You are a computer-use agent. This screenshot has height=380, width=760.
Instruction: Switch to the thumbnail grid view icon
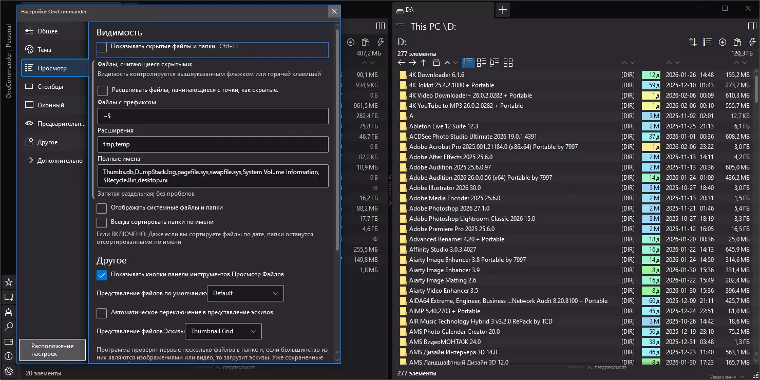coord(508,63)
